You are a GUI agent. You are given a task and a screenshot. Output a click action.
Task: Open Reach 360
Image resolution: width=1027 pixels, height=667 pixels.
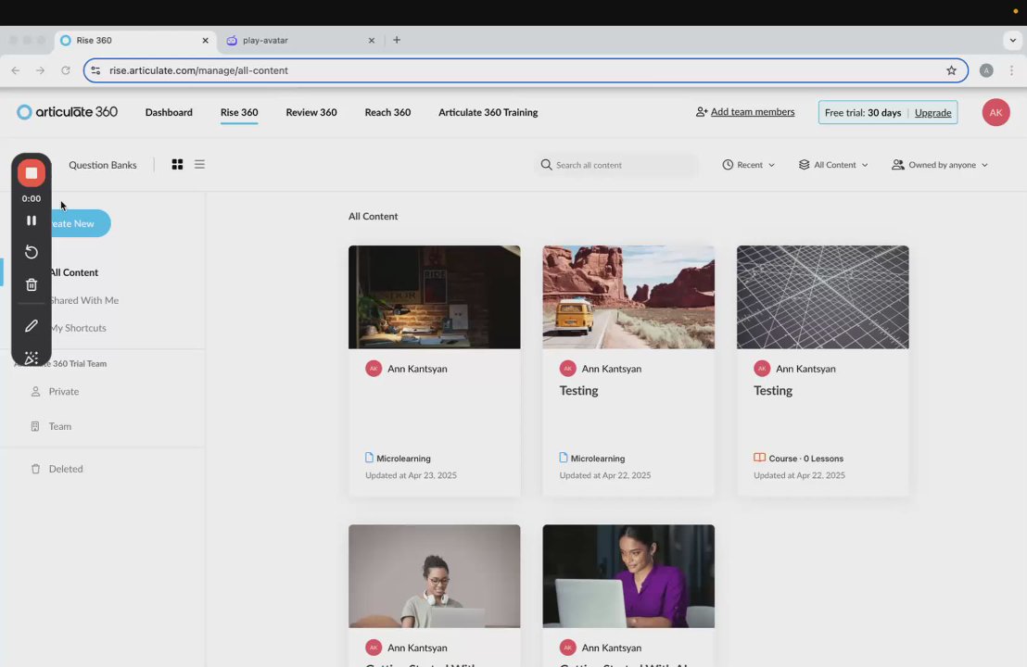point(387,113)
